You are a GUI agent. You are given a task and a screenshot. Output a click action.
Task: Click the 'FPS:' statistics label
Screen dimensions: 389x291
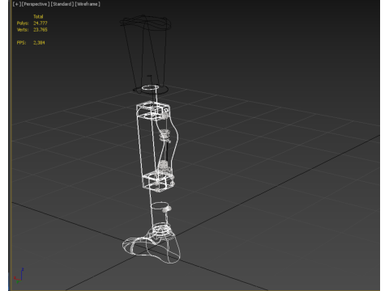[x=21, y=43]
